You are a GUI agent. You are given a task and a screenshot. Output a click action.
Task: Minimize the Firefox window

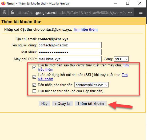(x=116, y=3)
